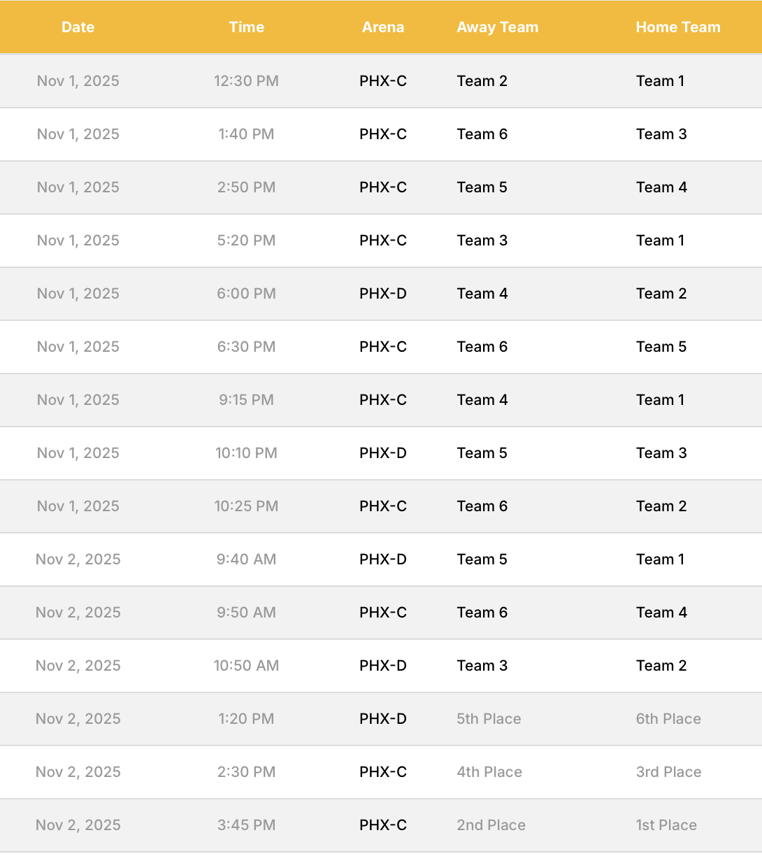Sort by the Time column header

pos(246,27)
